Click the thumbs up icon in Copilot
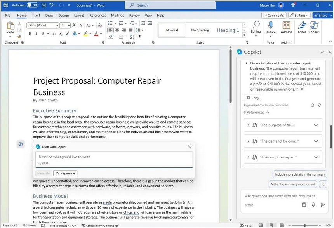Screen dimensions: 334x228 pyautogui.click(x=313, y=105)
